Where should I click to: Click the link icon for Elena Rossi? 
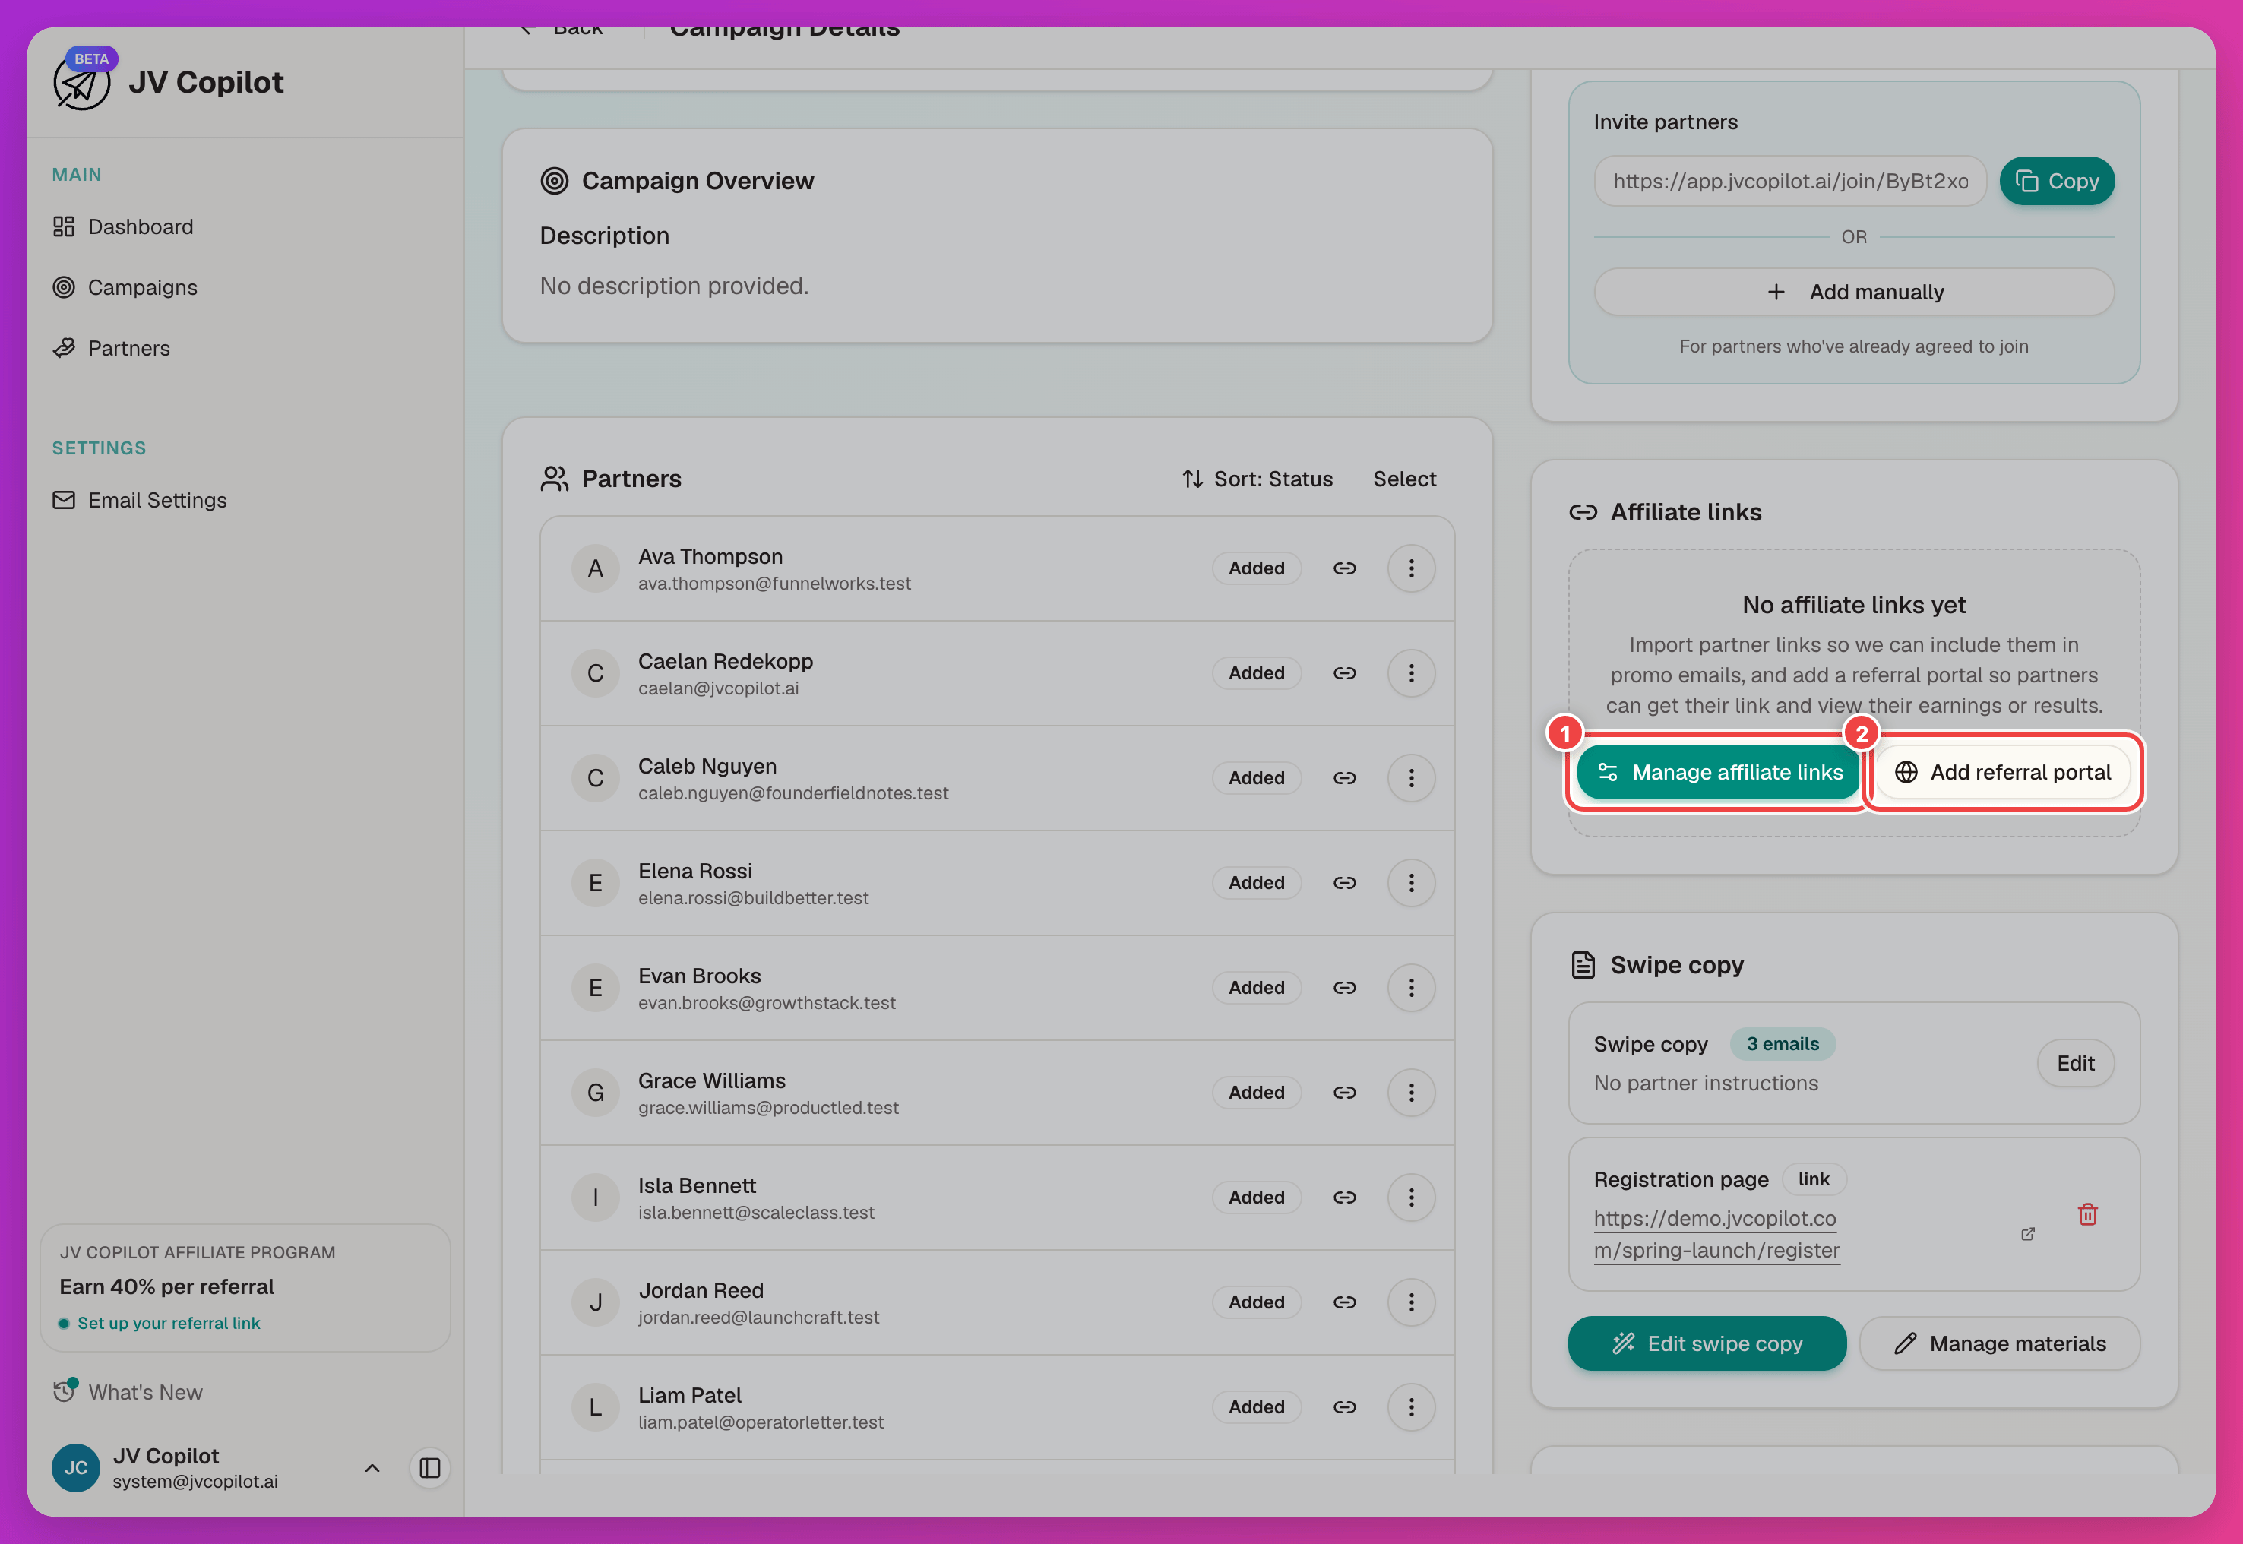(1344, 883)
